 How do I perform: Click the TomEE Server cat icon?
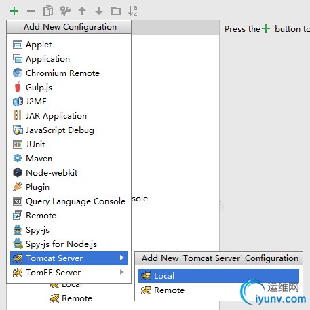tap(18, 273)
